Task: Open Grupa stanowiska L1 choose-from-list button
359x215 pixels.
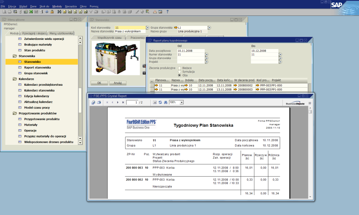Action: pos(209,28)
